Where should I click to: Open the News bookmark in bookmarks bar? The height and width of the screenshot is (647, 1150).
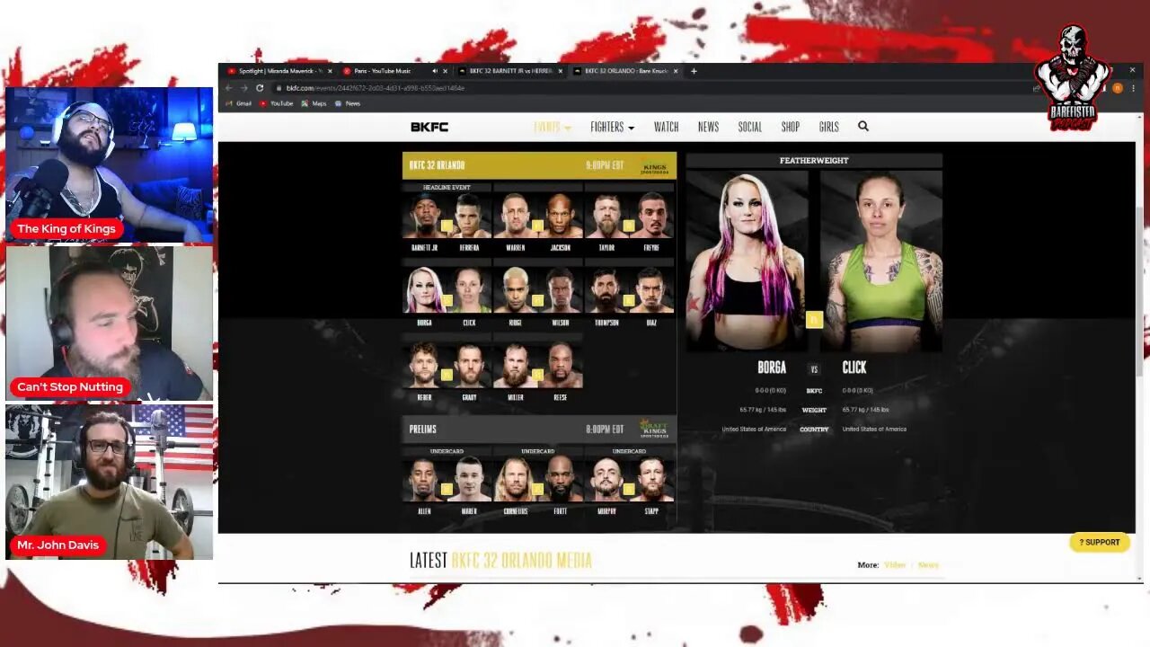(x=348, y=103)
